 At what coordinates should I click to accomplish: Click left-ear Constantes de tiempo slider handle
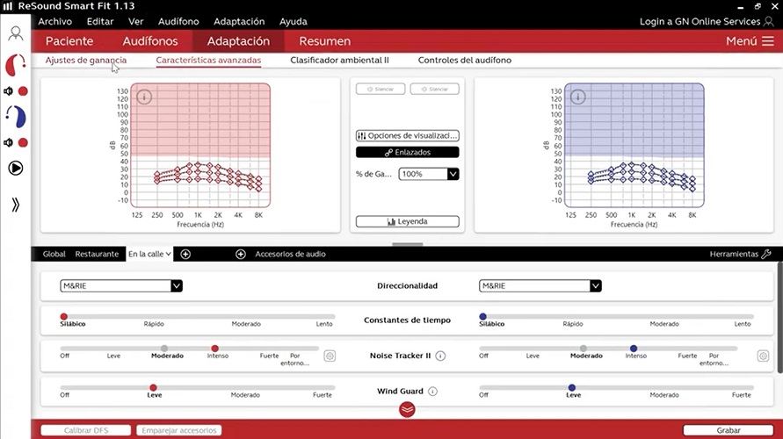point(482,316)
